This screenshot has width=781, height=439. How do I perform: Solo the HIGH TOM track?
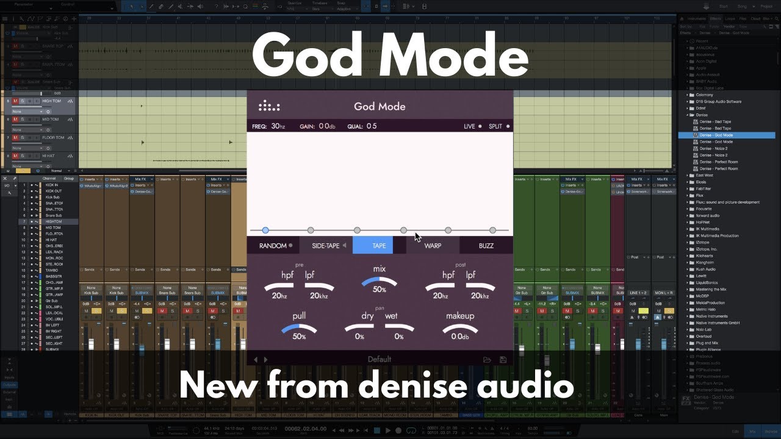click(x=23, y=101)
